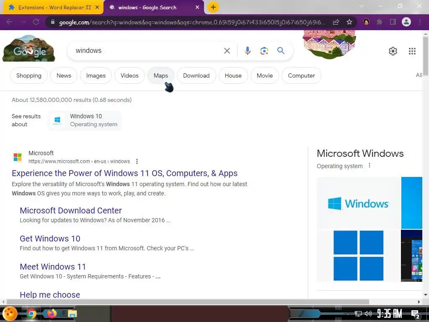
Task: Click the address bar URL
Action: point(192,22)
